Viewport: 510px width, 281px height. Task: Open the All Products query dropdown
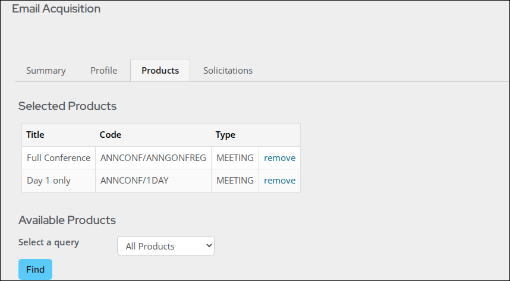166,246
